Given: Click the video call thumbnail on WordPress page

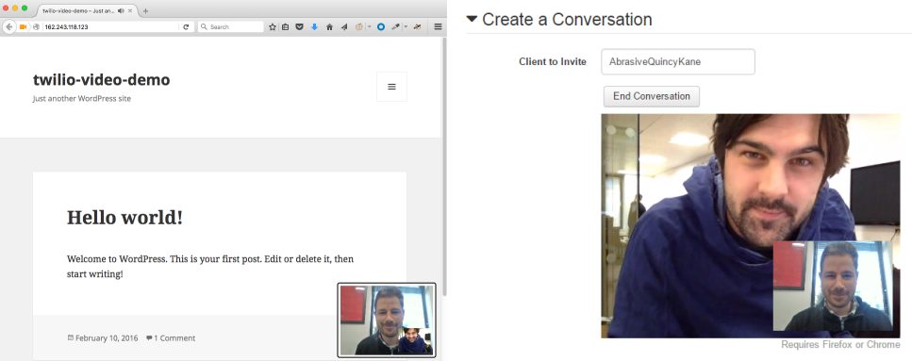Looking at the screenshot, I should pos(387,320).
